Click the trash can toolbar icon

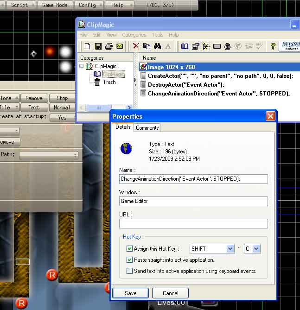click(228, 46)
